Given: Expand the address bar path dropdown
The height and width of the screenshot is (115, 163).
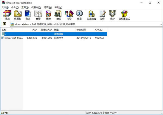Looking at the screenshot, I should click(161, 24).
